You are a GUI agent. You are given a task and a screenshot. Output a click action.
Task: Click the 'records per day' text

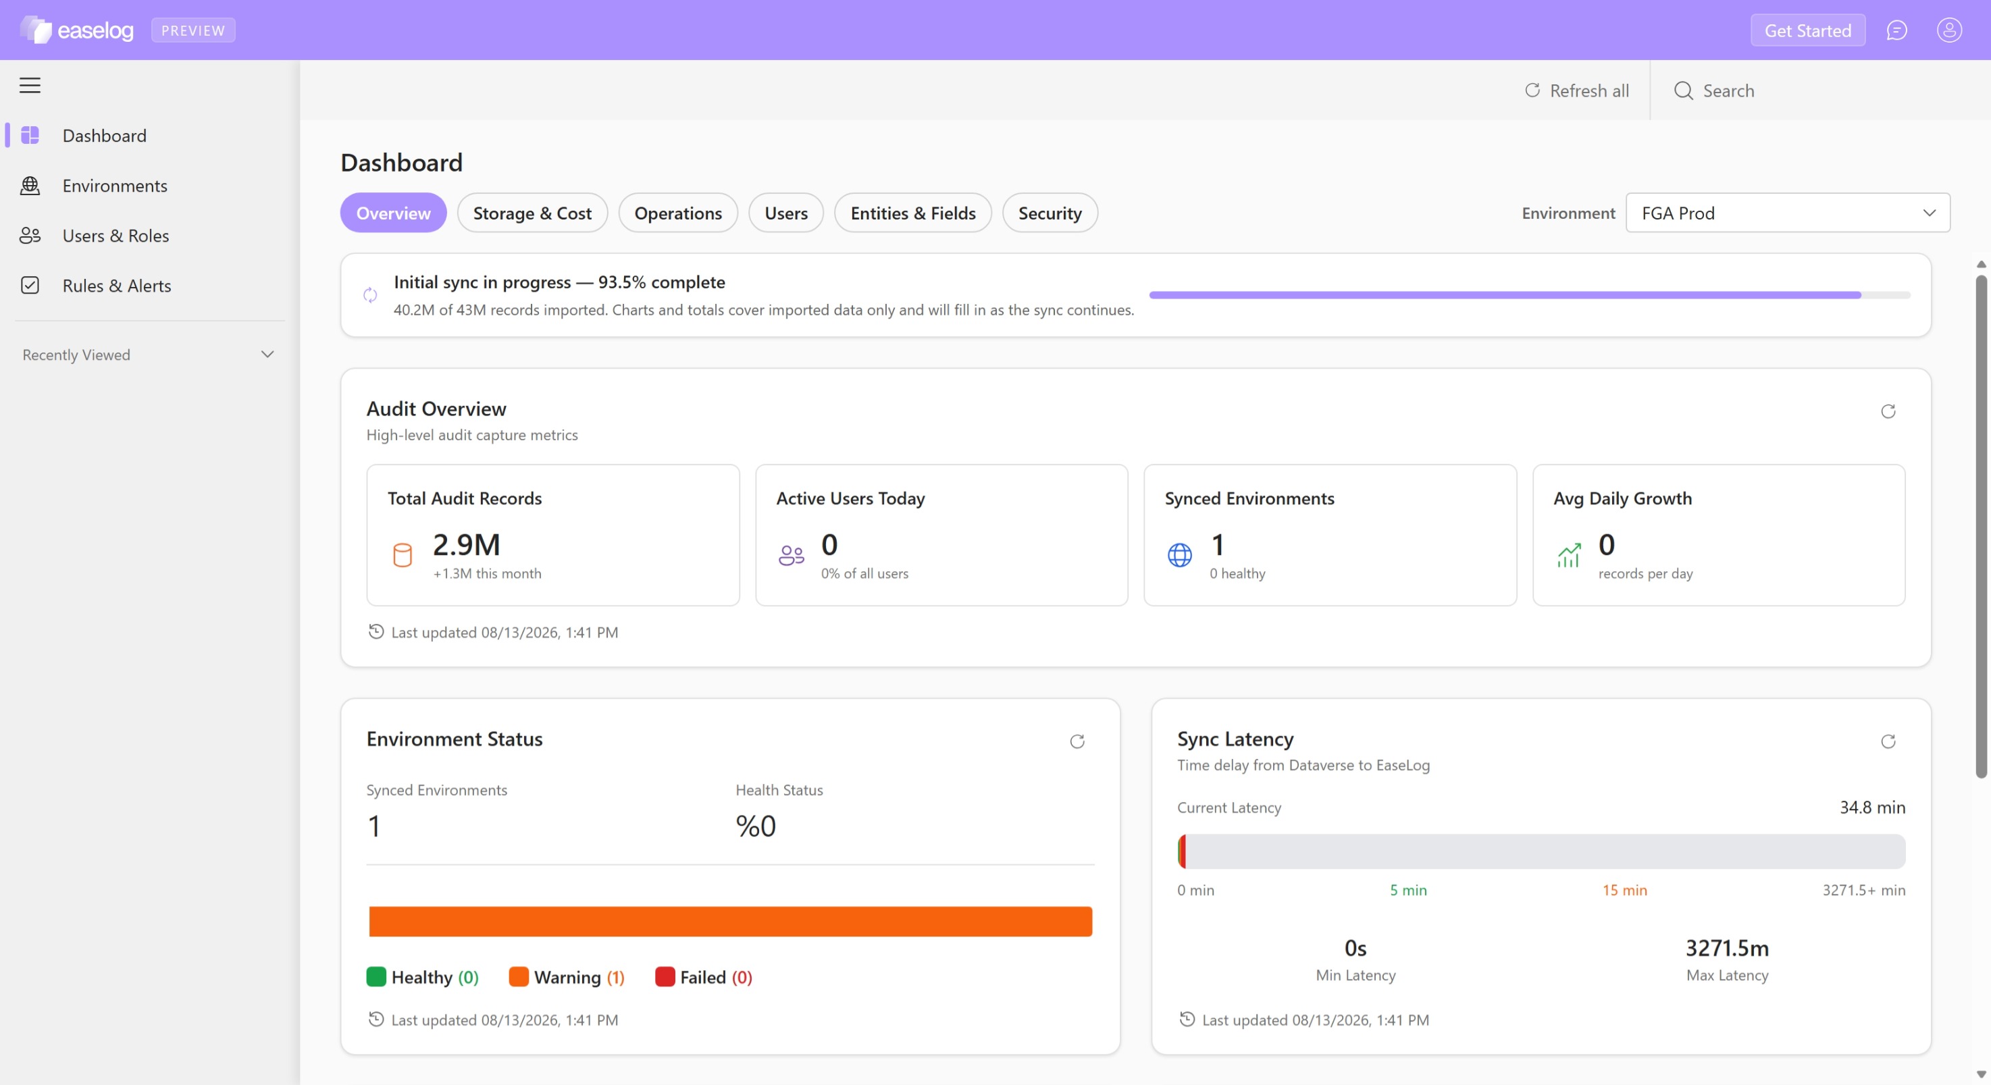pyautogui.click(x=1645, y=573)
